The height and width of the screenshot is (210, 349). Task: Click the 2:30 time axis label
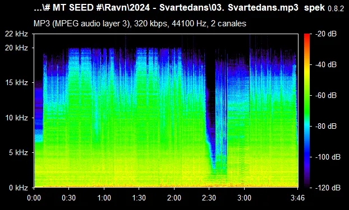click(x=209, y=198)
